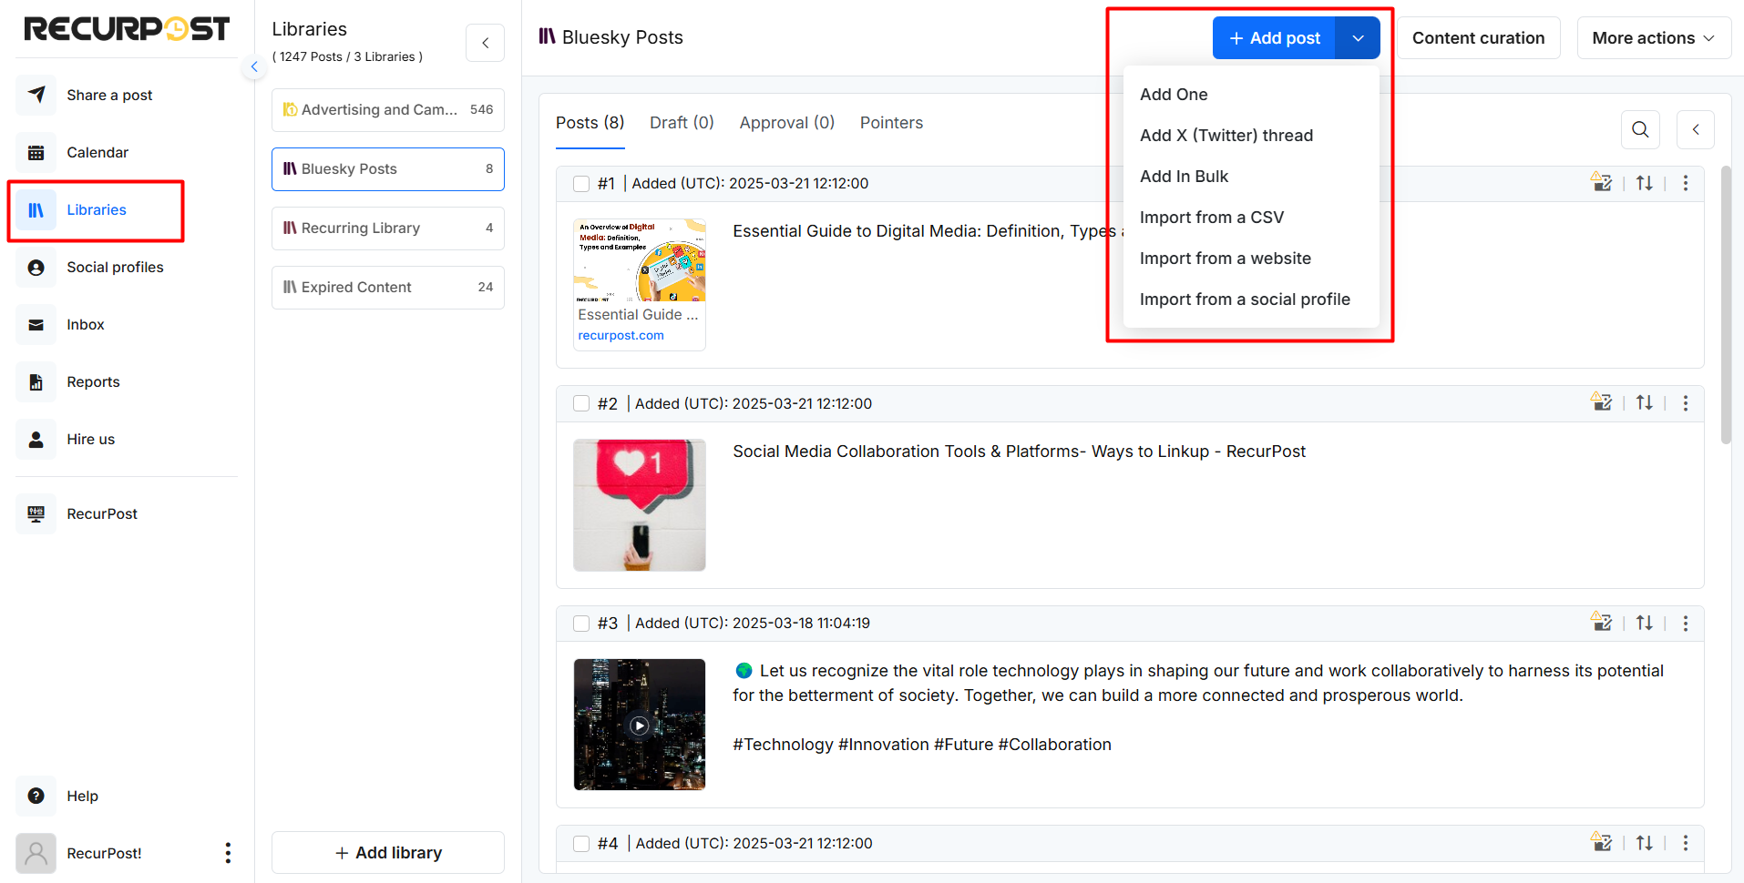Click edit icon on post #2
This screenshot has height=883, width=1744.
click(x=1601, y=401)
